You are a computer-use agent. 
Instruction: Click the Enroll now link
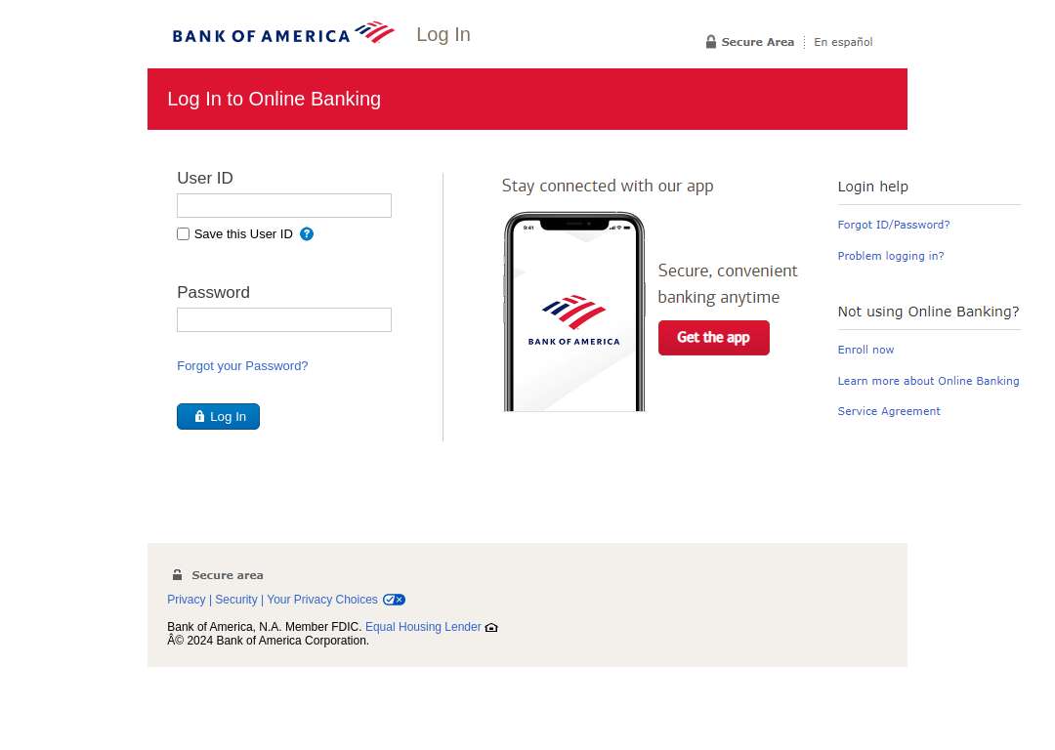coord(865,350)
